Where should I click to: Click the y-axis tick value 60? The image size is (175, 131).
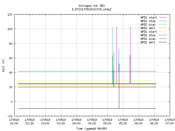pyautogui.click(x=11, y=58)
